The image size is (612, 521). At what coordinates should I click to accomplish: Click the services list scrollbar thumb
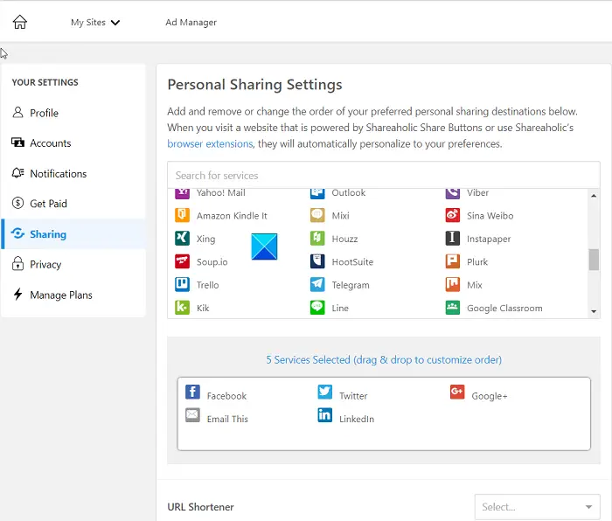(594, 260)
